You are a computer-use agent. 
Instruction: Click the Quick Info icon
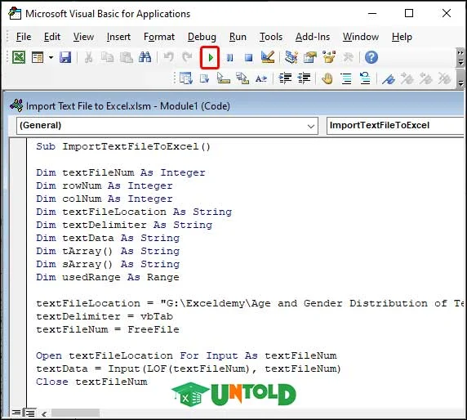pyautogui.click(x=224, y=78)
